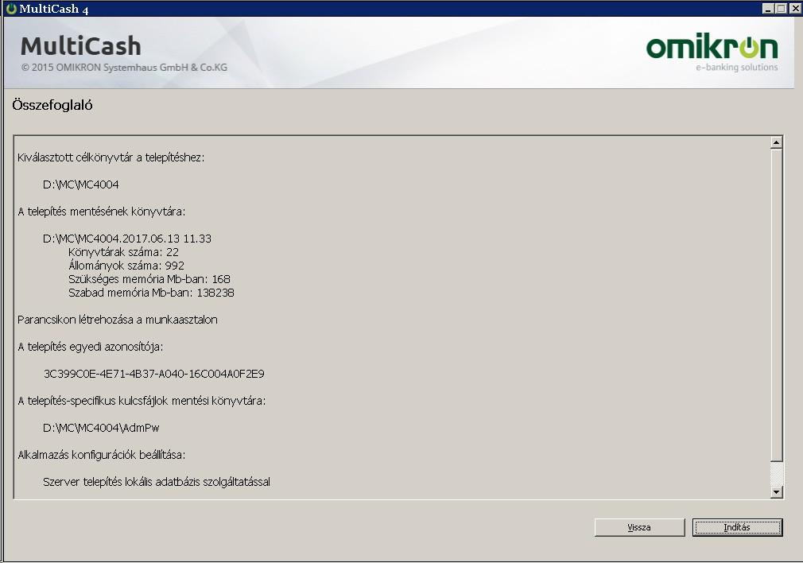Screen dimensions: 803x563
Task: Click "Szabad memória Mb-ban: 138238"
Action: [151, 293]
